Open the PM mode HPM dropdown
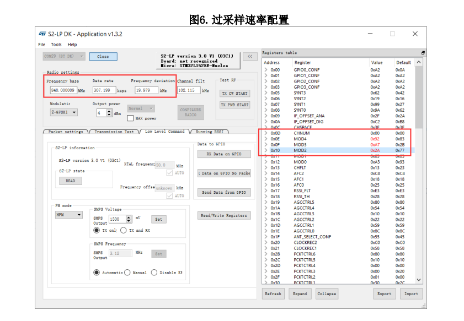The image size is (464, 321). coord(68,215)
